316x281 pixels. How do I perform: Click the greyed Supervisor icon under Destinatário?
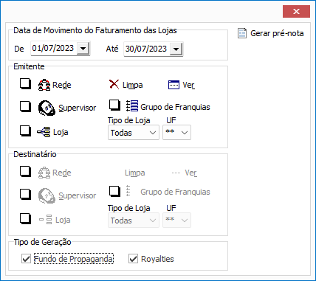[x=47, y=195]
